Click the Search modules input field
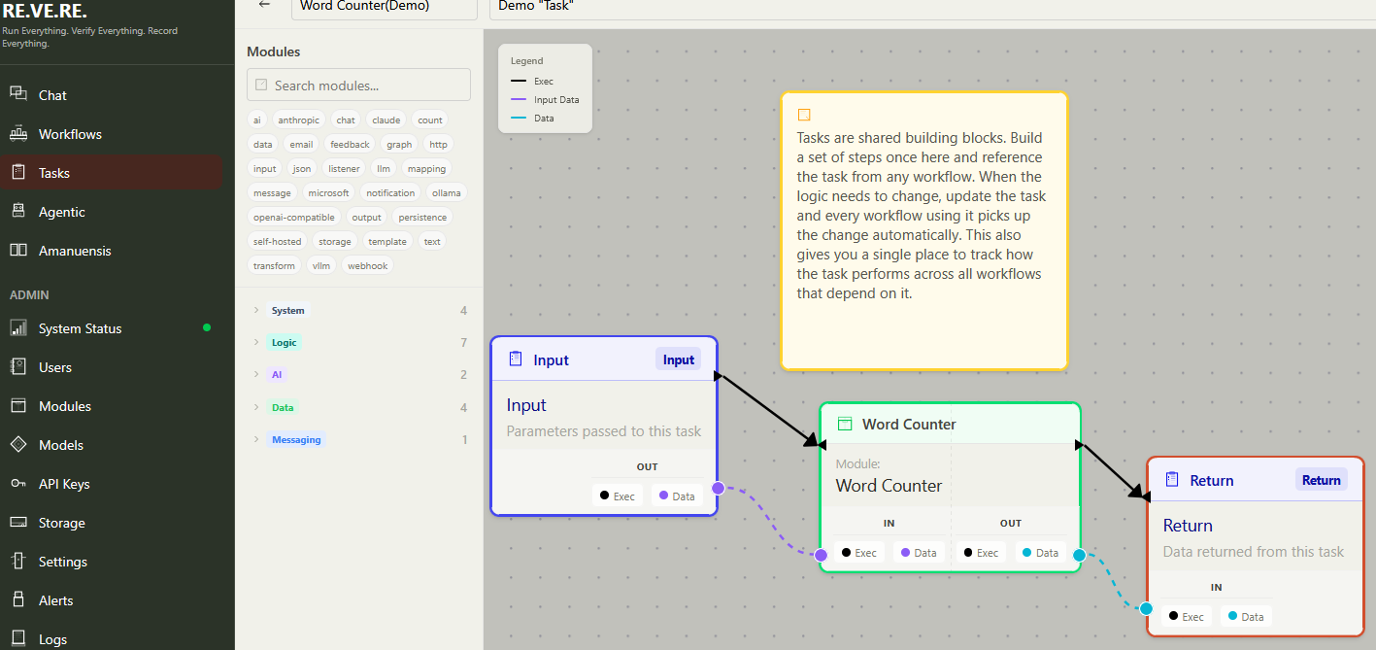The width and height of the screenshot is (1376, 650). coord(358,85)
